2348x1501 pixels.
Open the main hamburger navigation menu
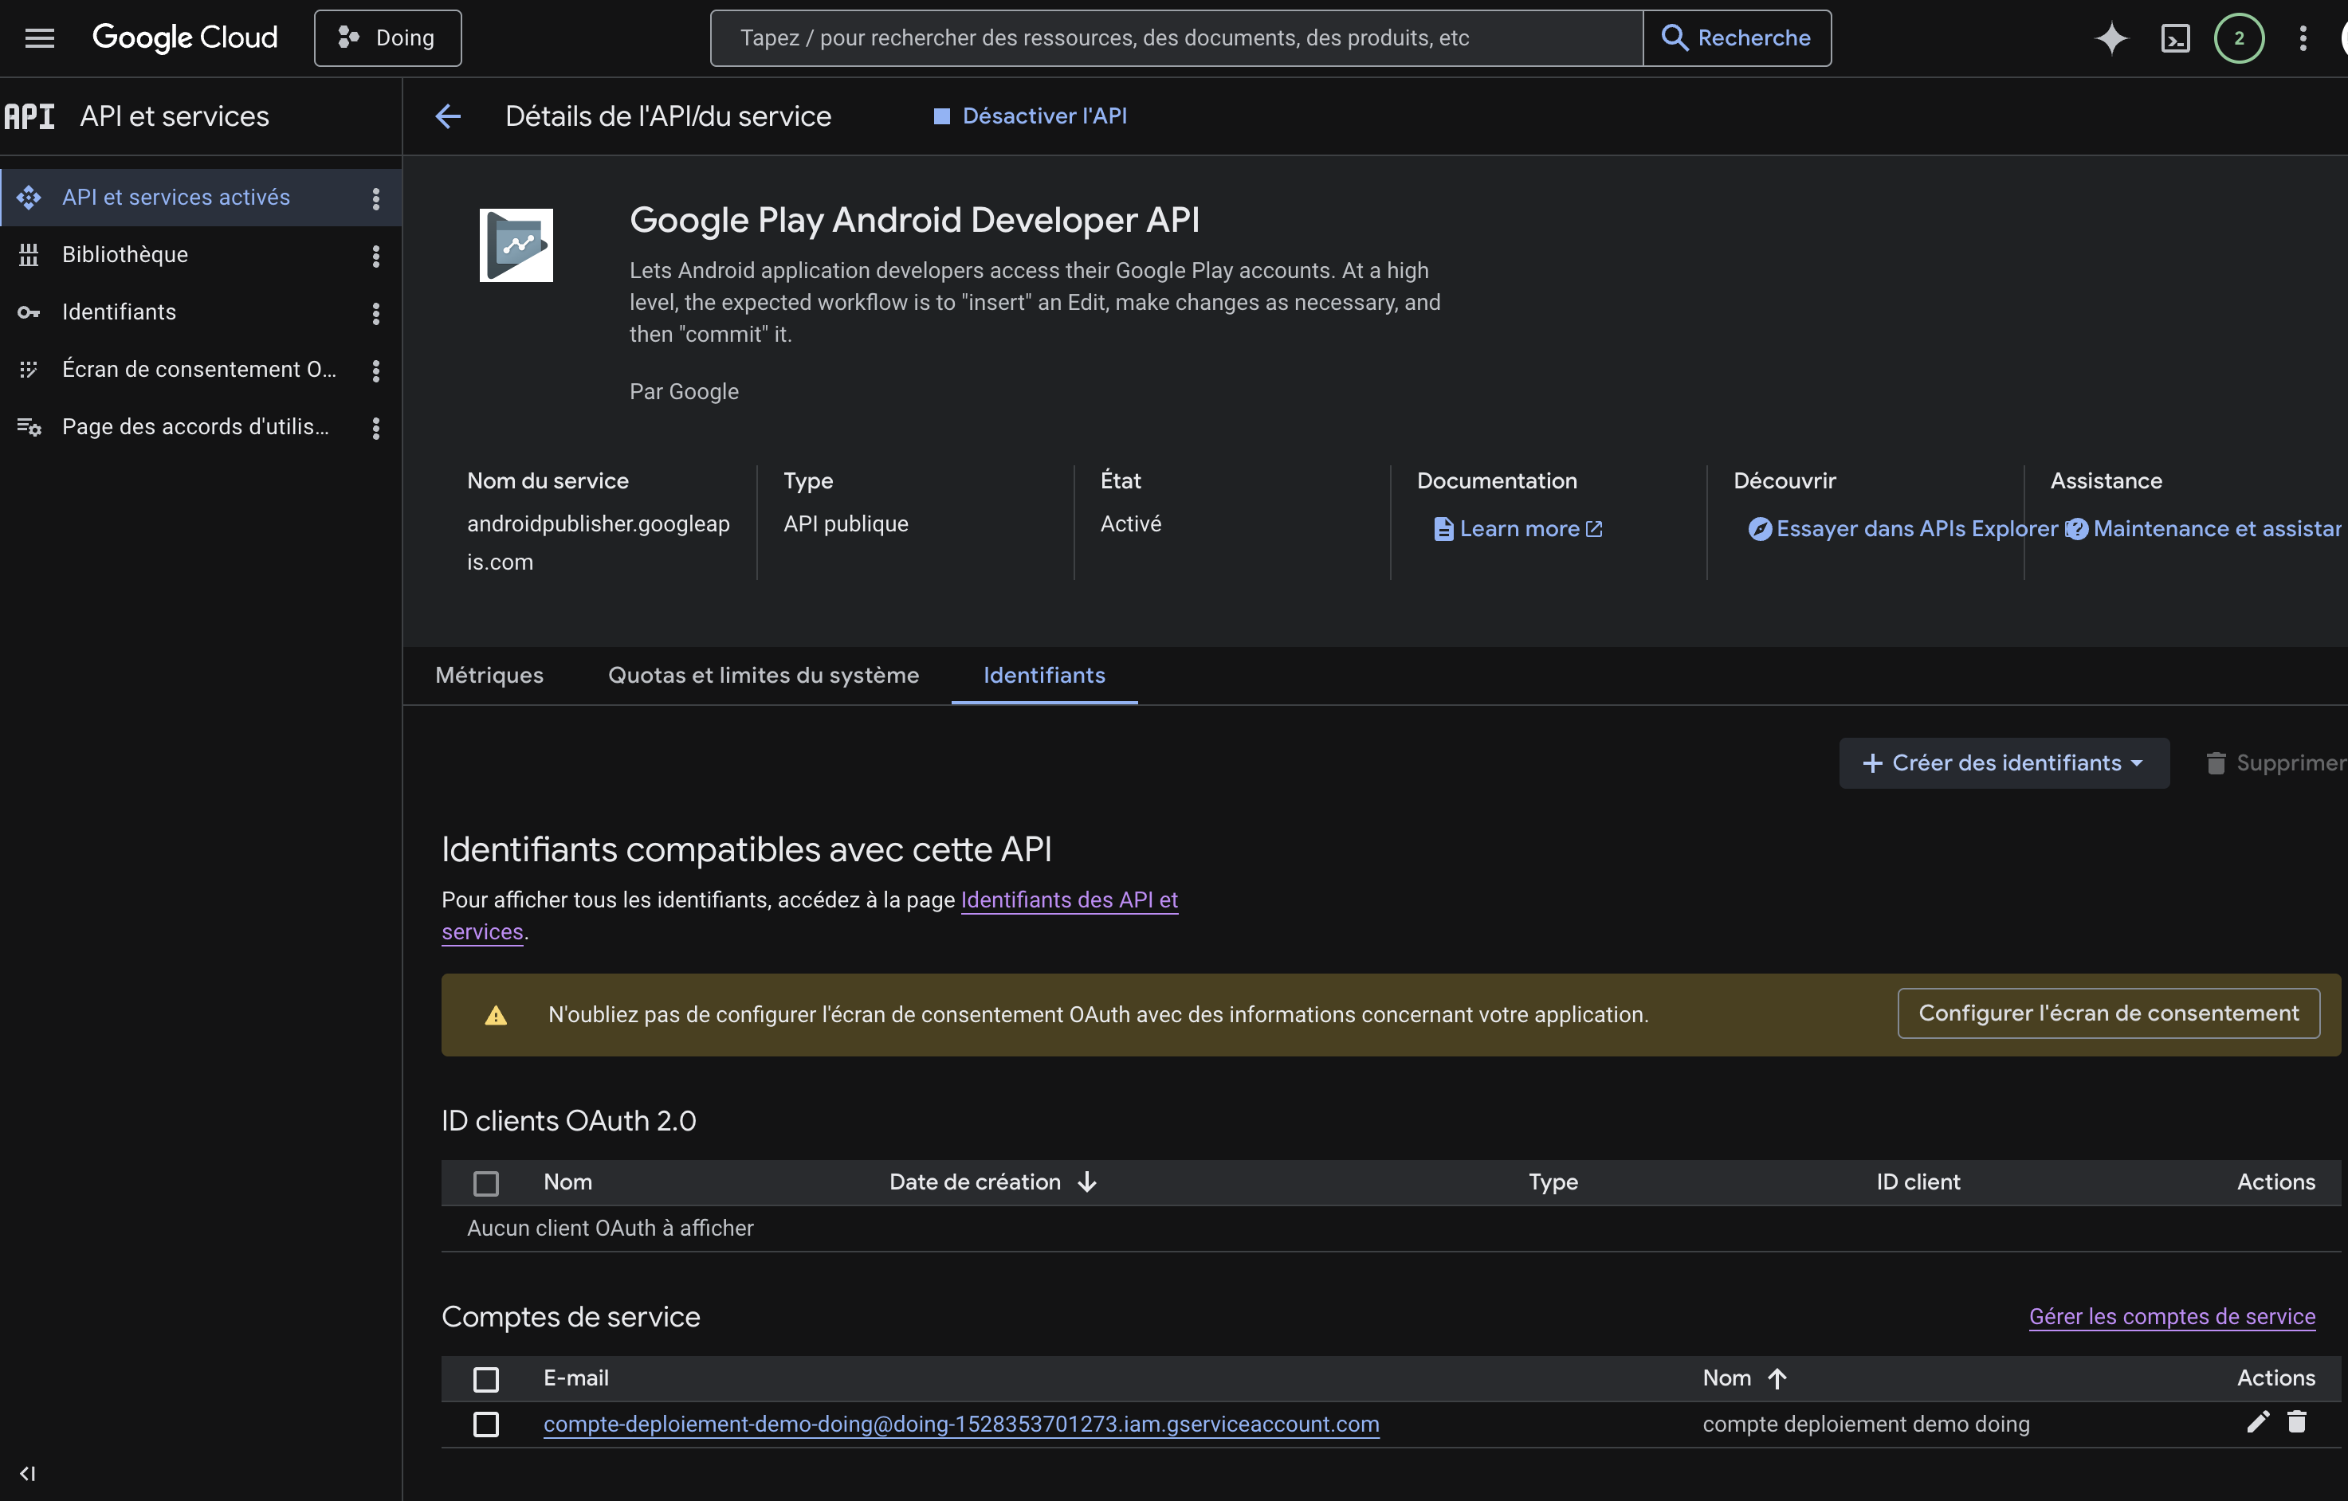click(x=39, y=38)
